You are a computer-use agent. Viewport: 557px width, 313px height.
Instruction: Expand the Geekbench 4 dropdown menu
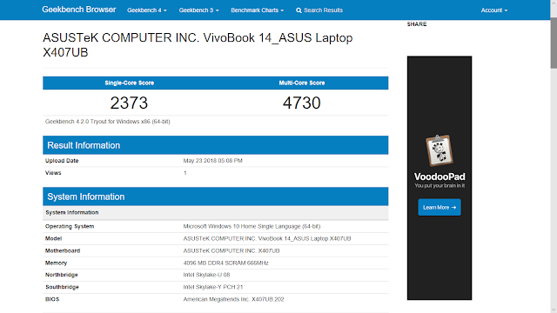(147, 10)
